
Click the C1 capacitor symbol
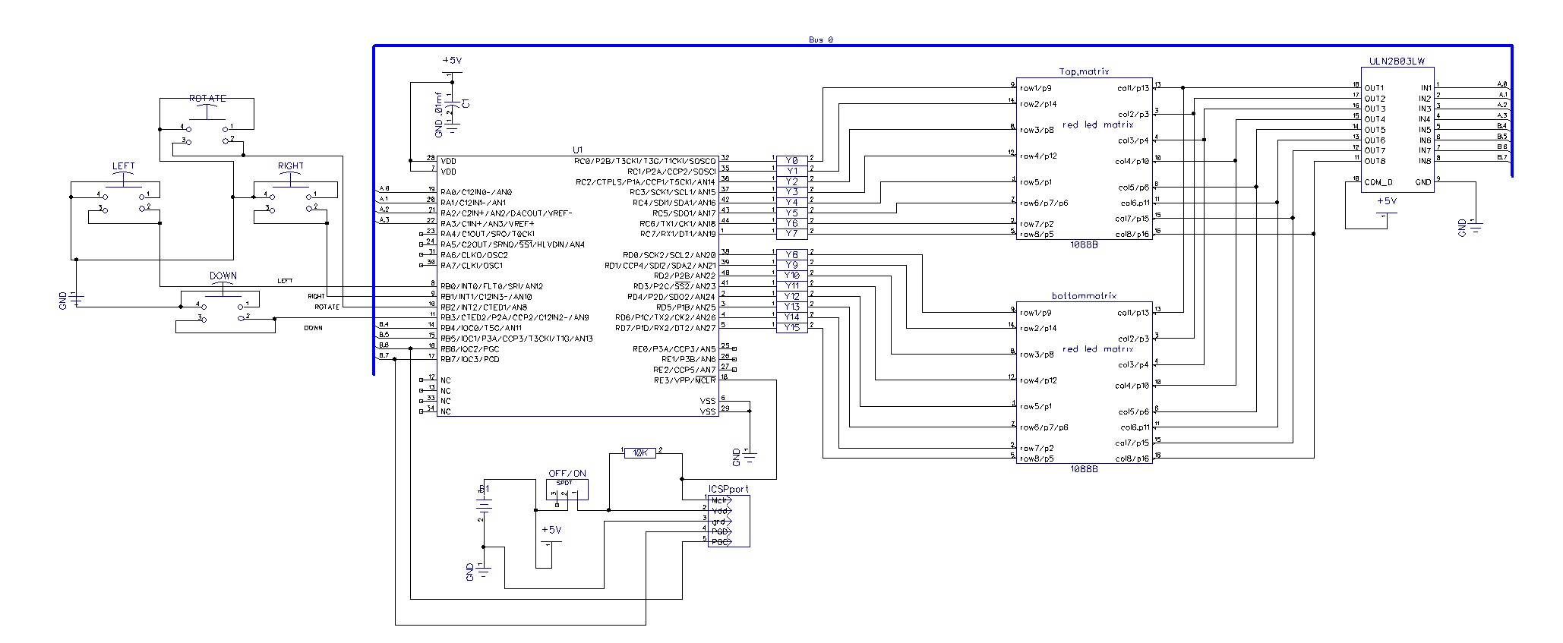pos(453,104)
